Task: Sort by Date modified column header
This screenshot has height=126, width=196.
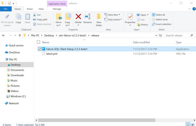Action: 141,42
